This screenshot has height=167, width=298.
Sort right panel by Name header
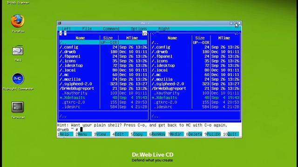[172, 38]
